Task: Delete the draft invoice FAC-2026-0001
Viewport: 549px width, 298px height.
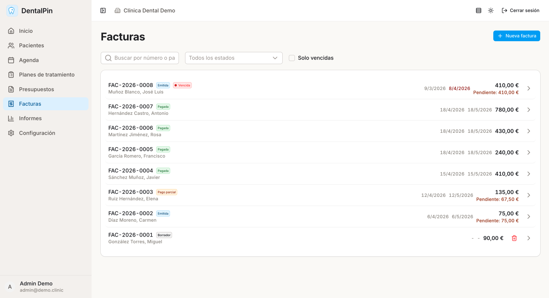Action: click(x=514, y=238)
